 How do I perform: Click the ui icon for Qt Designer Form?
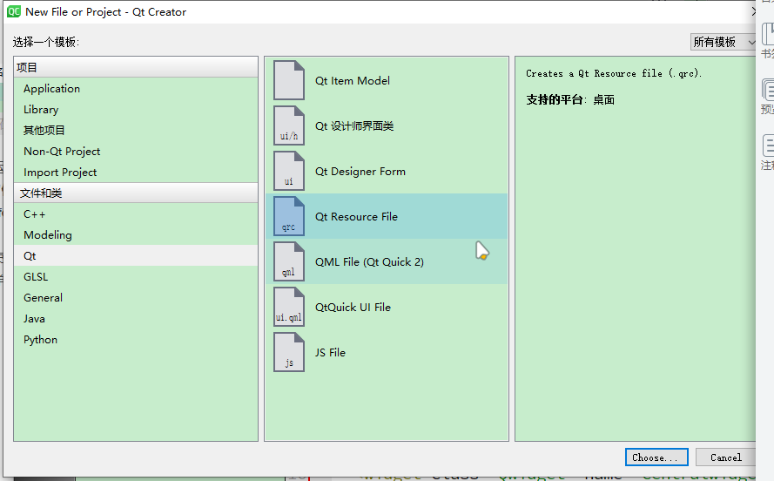point(289,171)
